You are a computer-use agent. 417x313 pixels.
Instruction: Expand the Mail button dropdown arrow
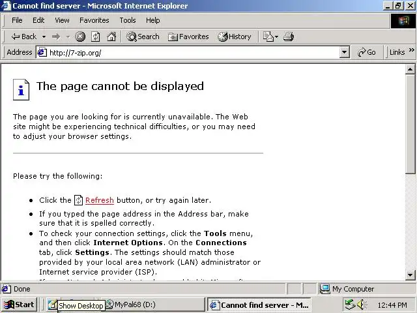(x=276, y=37)
